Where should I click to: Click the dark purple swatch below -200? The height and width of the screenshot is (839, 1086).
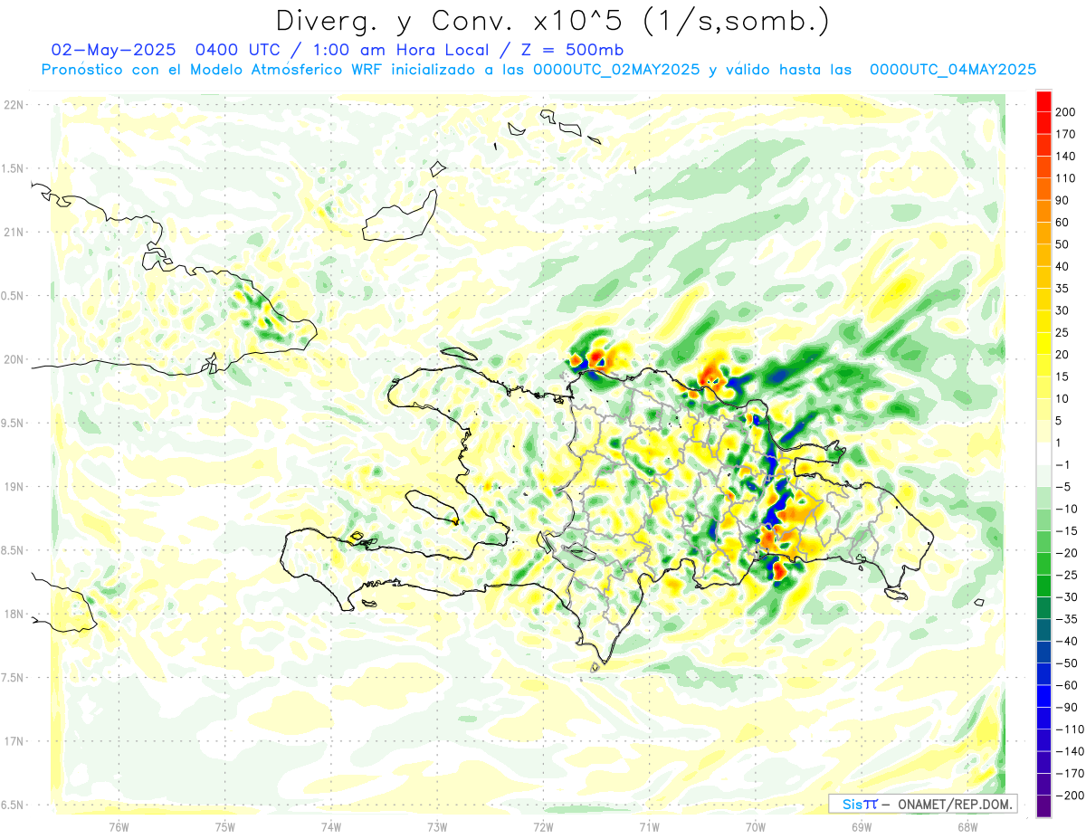[x=1043, y=806]
